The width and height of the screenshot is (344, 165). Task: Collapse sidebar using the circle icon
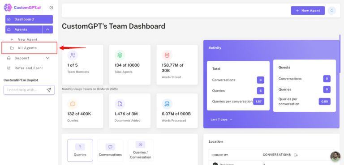click(52, 8)
